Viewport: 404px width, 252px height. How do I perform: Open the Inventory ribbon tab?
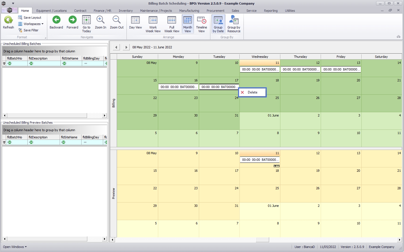pos(126,11)
